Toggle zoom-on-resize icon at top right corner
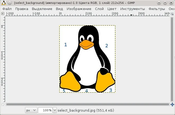 (172, 14)
